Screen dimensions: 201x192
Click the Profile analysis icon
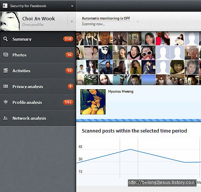point(6,102)
